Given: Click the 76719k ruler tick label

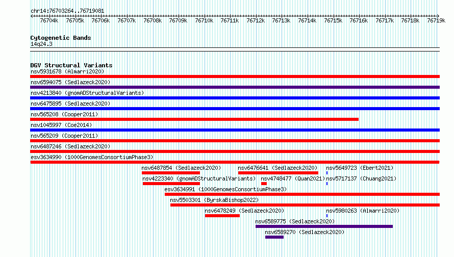Looking at the screenshot, I should pos(436,21).
